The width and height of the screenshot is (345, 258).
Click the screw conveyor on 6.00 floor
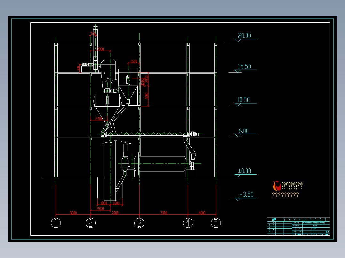tap(146, 134)
